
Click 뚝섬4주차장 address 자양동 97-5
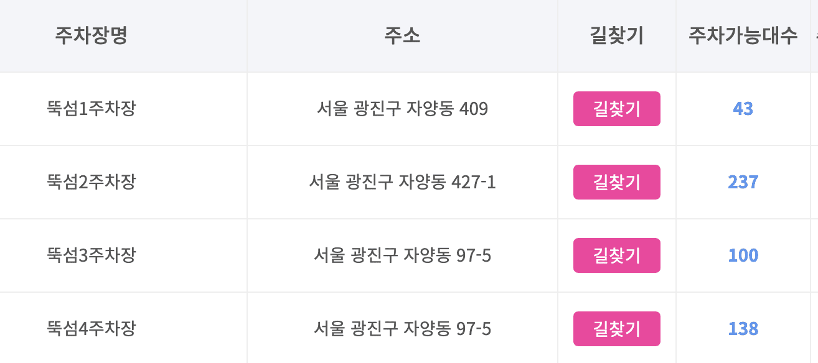coord(402,329)
